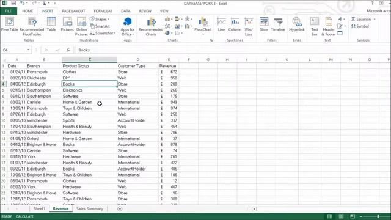Insert Header & Footer

click(329, 27)
